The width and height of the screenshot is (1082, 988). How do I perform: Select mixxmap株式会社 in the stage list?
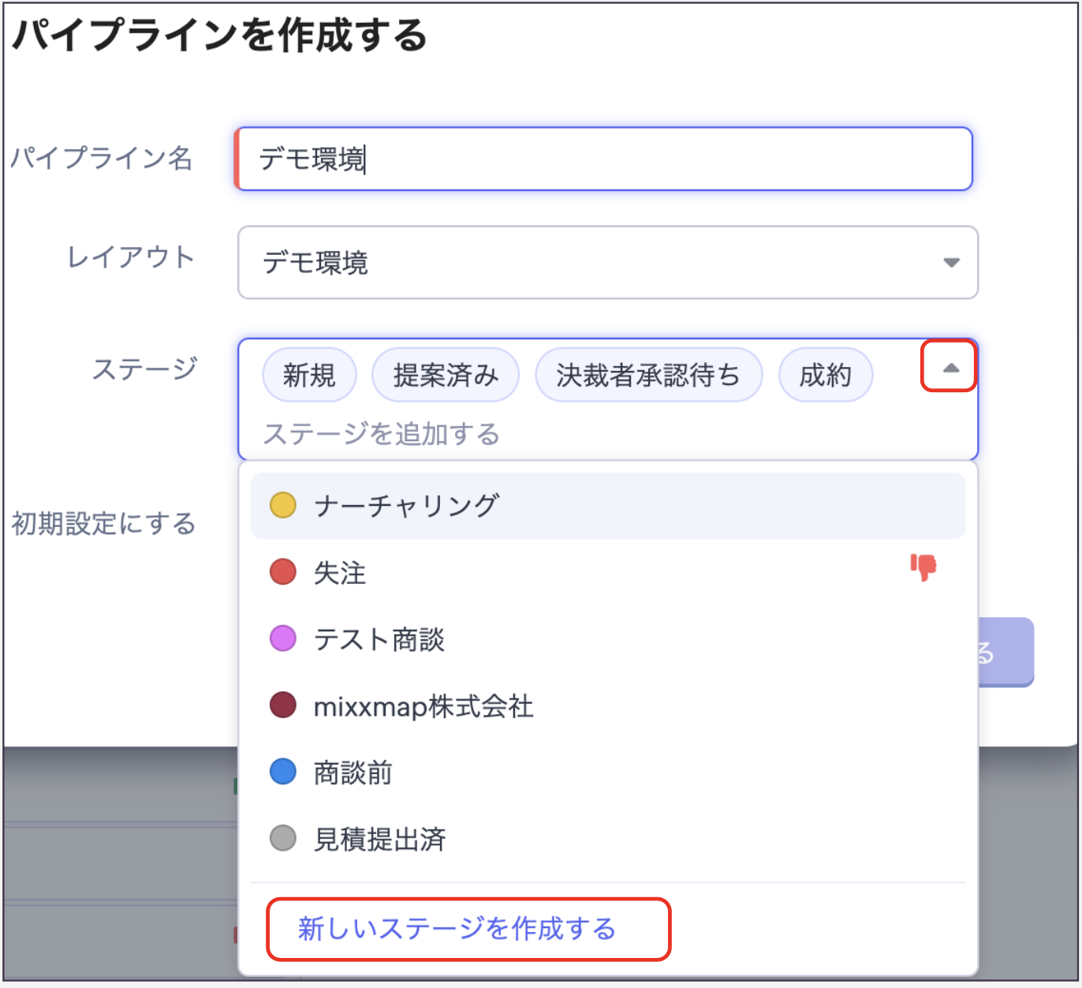423,706
